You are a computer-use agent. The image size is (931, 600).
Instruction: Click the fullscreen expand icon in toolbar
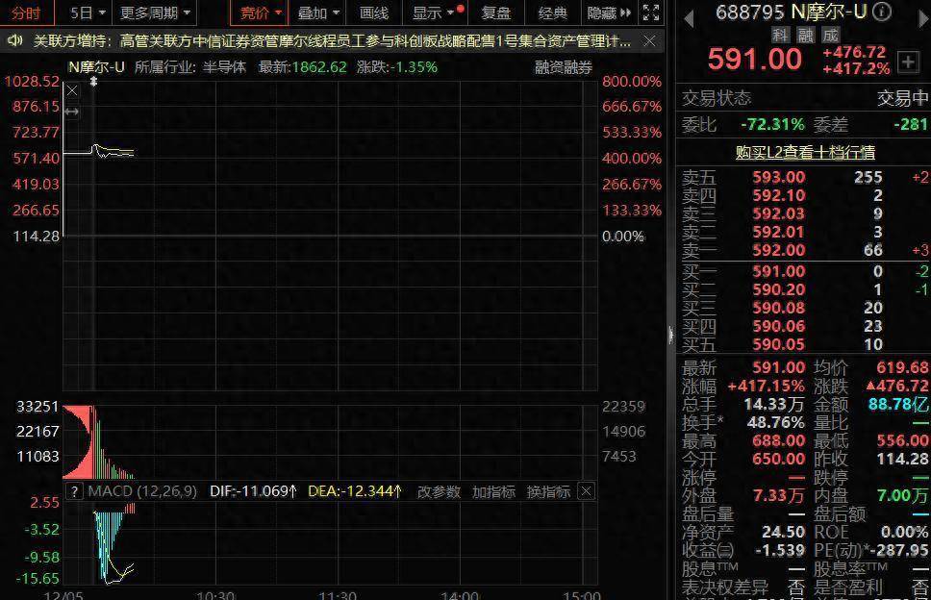(x=650, y=12)
